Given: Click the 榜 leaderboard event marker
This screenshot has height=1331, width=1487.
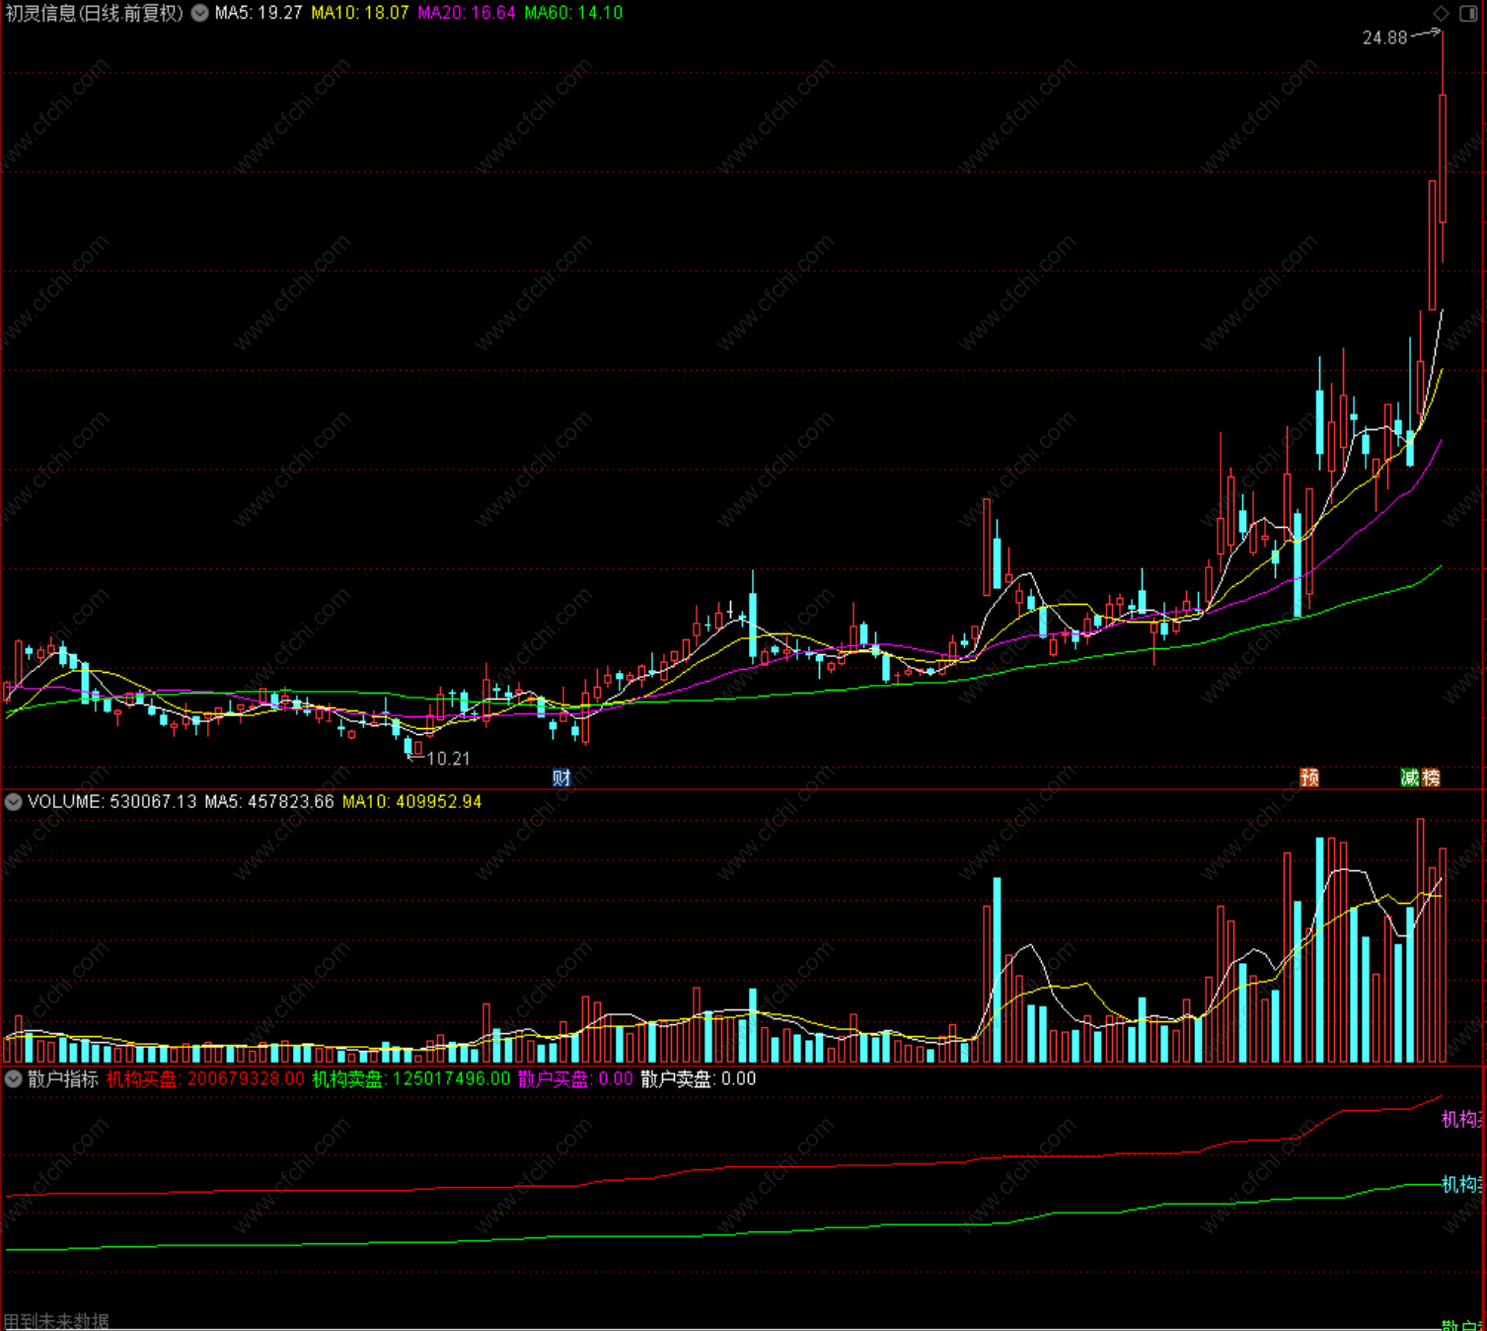Looking at the screenshot, I should tap(1431, 777).
